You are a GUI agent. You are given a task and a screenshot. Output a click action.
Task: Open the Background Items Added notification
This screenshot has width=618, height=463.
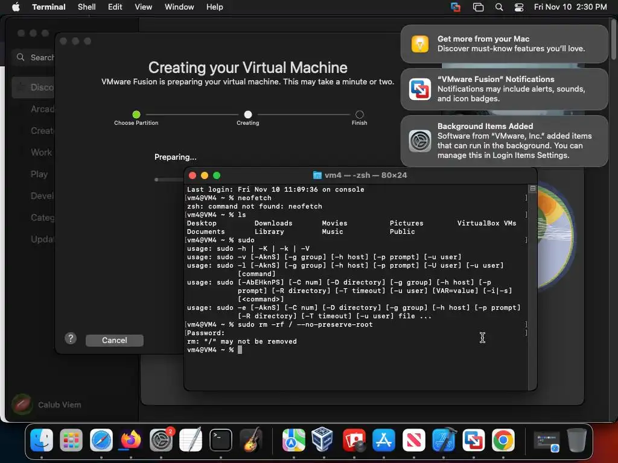pyautogui.click(x=504, y=141)
